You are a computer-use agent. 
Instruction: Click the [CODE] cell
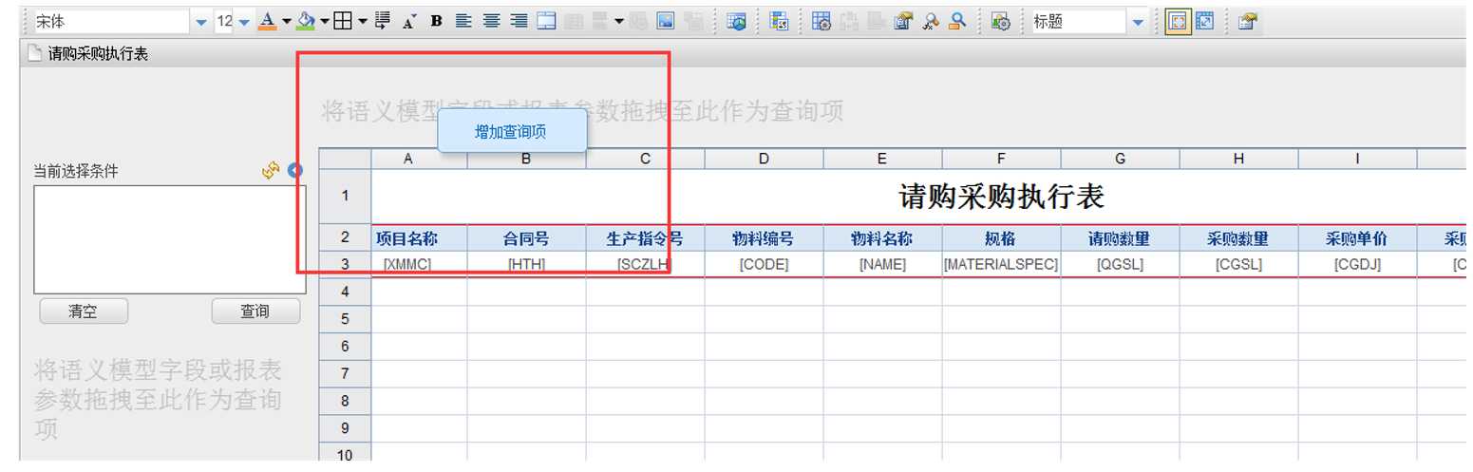pos(764,265)
